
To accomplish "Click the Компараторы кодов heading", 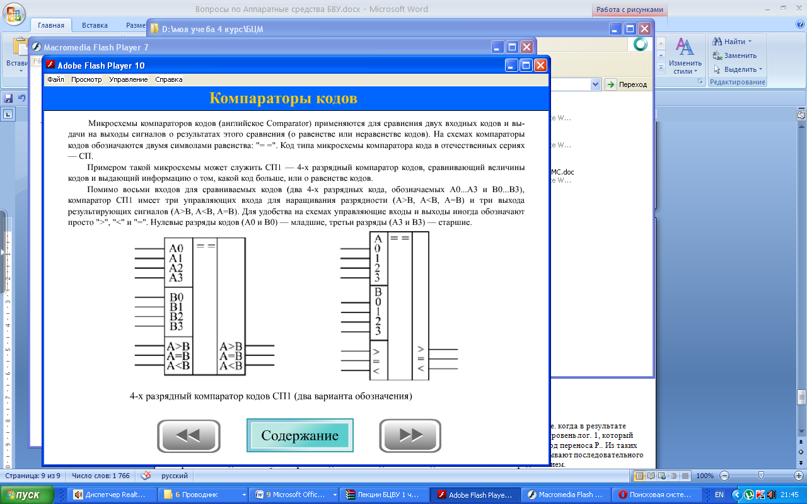I will (283, 98).
